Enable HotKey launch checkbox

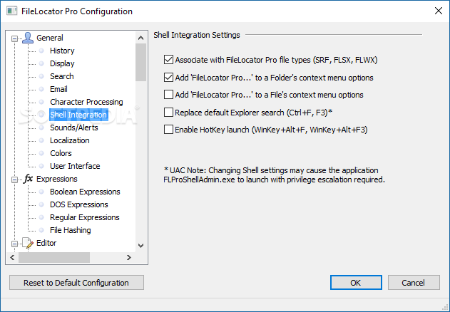(x=168, y=130)
